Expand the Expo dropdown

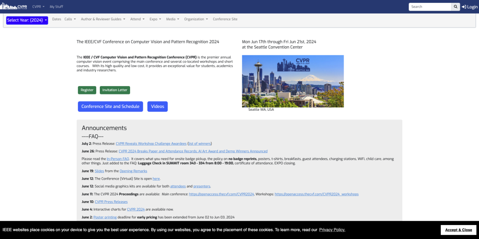(155, 19)
